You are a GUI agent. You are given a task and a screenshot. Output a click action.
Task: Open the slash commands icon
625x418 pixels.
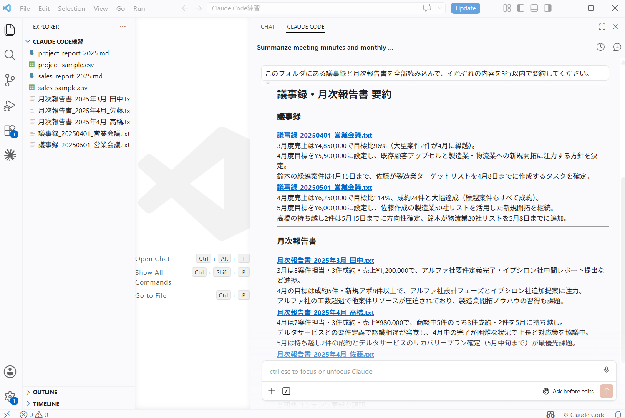(286, 391)
